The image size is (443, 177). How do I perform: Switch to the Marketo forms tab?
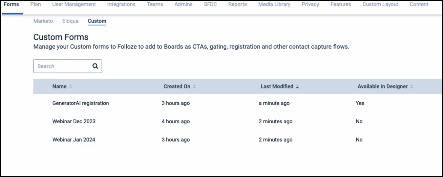click(x=43, y=21)
